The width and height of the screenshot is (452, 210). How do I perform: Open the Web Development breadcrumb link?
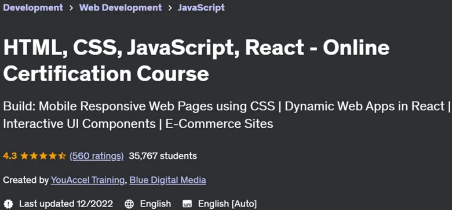click(121, 8)
